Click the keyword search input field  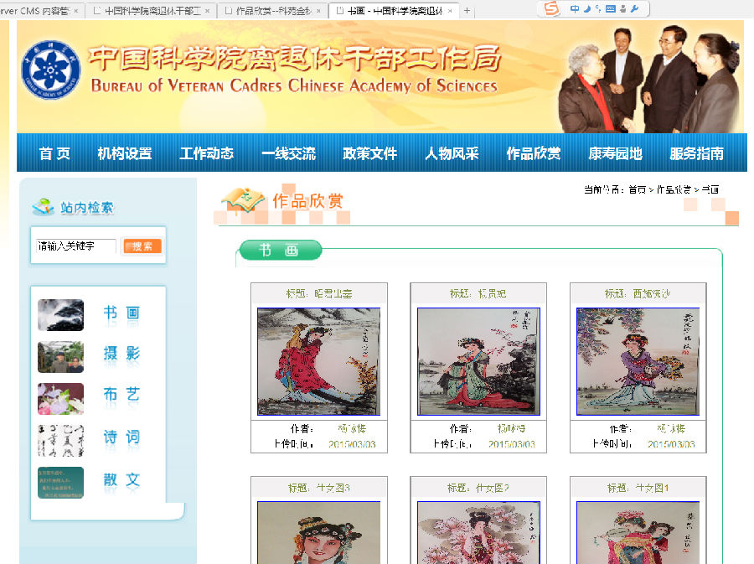75,246
